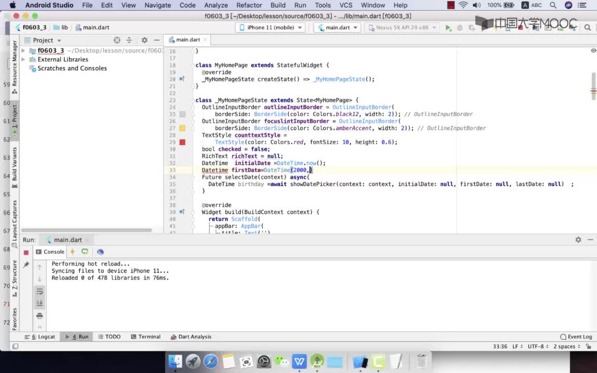Open Z: Structure side panel
597x373 pixels.
pos(15,278)
